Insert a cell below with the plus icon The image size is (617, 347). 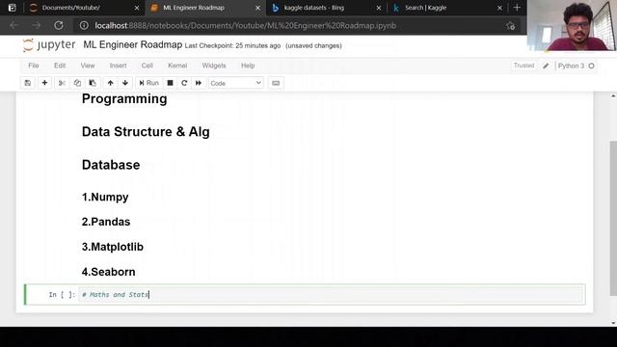(44, 83)
